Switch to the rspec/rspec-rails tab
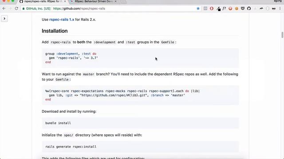Viewport: 284px width, 159px height. (x=43, y=1)
